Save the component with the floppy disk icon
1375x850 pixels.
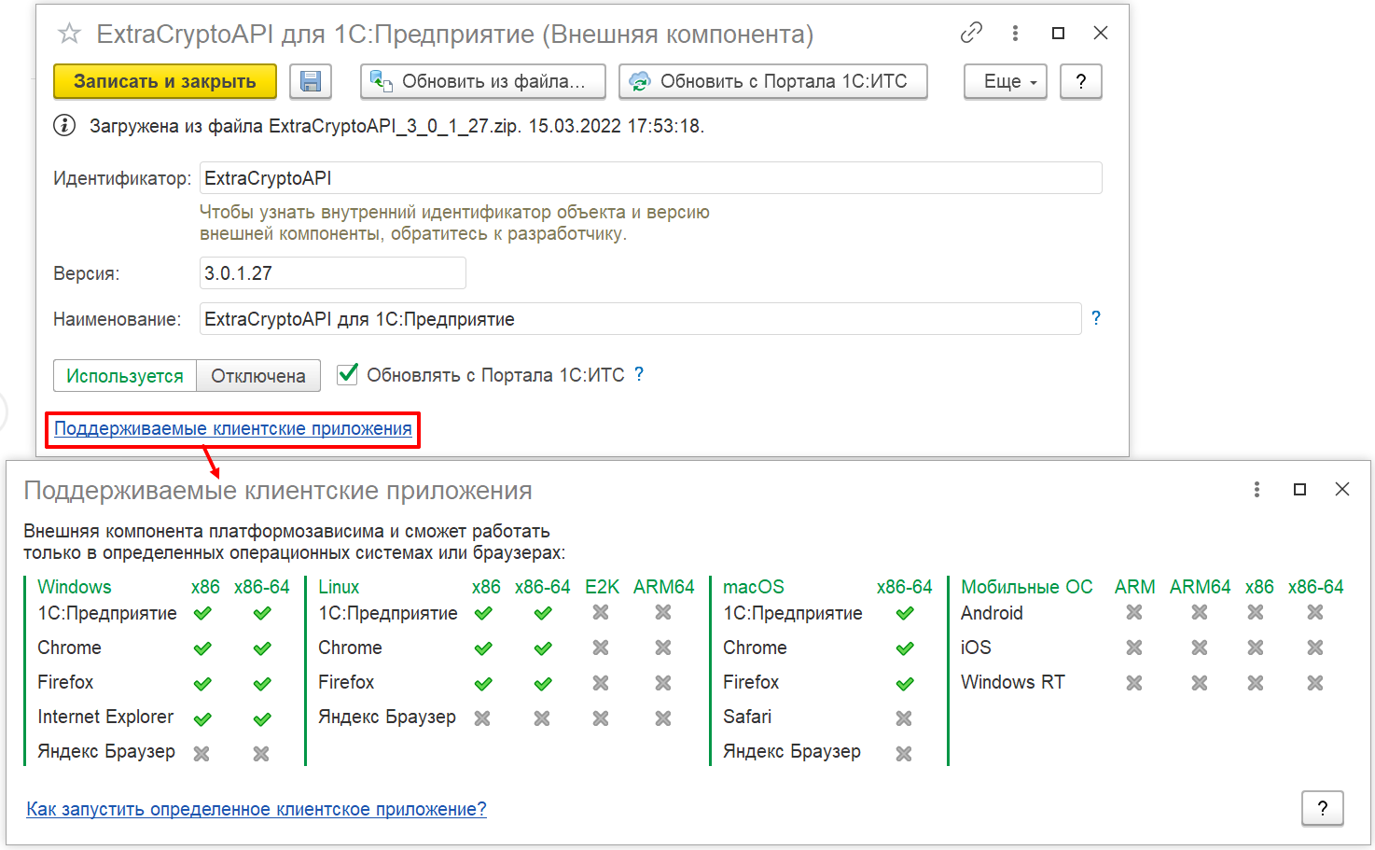coord(311,81)
